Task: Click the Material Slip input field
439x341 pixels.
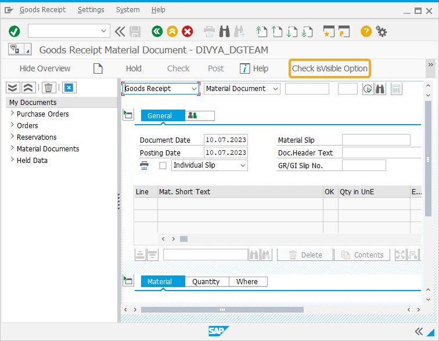Action: click(376, 140)
